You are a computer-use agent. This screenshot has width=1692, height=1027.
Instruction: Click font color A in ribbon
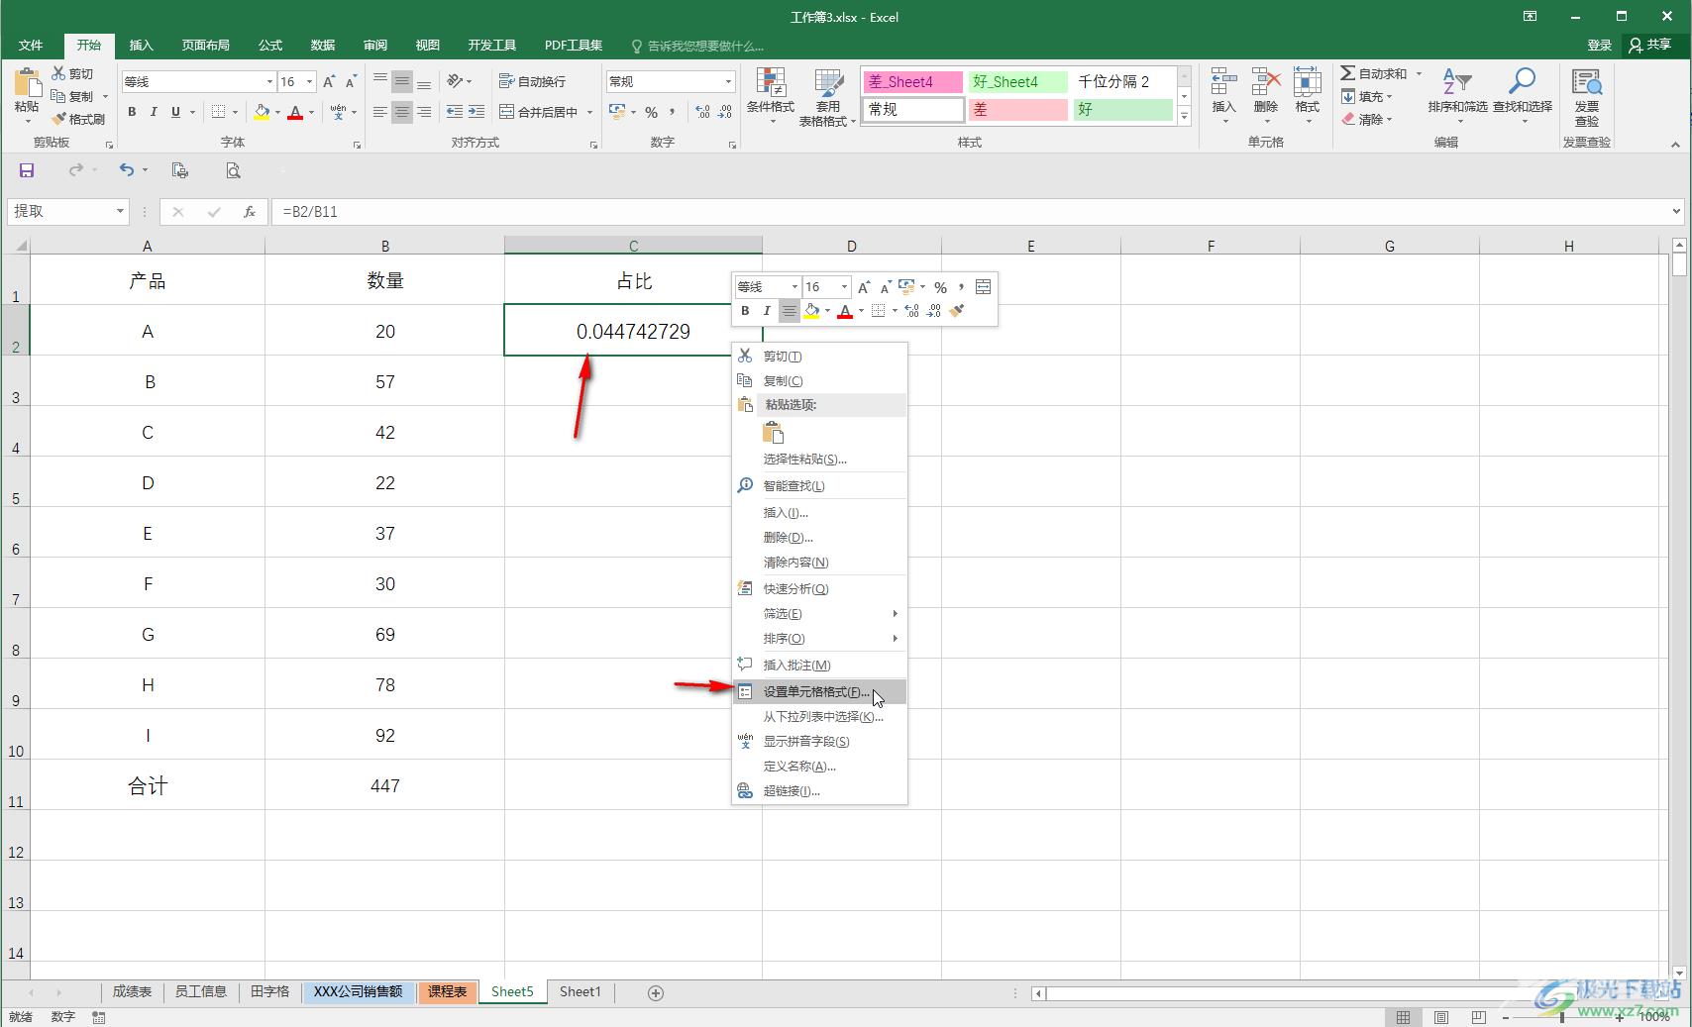[295, 112]
